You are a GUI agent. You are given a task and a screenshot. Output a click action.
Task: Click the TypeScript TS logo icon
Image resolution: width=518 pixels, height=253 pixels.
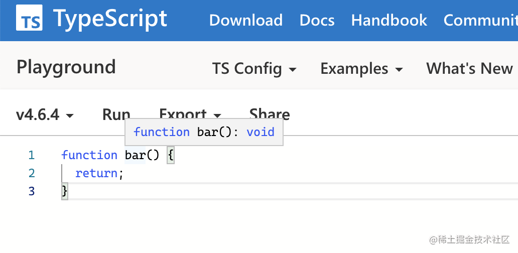(30, 20)
